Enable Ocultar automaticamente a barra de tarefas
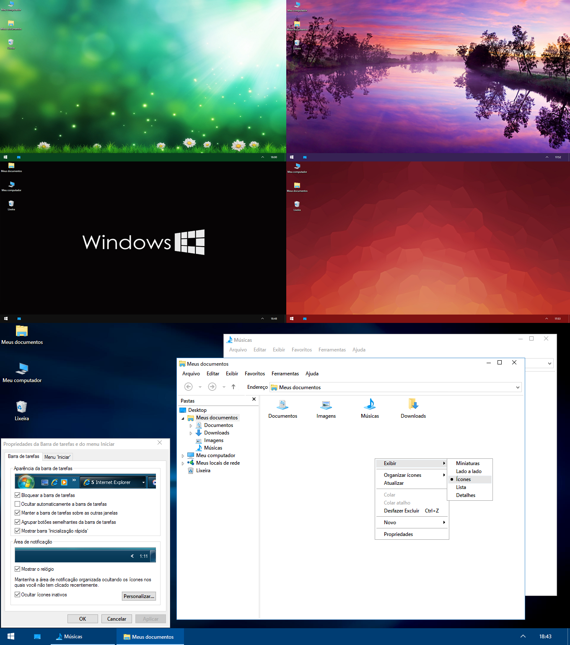 (x=18, y=504)
